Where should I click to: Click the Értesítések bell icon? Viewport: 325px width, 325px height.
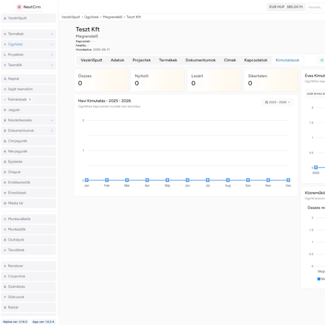(x=4, y=193)
